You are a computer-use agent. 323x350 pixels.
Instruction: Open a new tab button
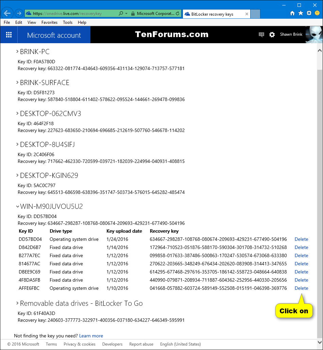(x=255, y=14)
